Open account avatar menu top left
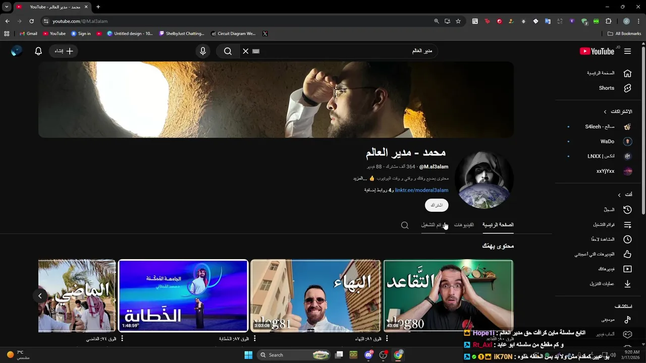This screenshot has width=646, height=363. [17, 51]
